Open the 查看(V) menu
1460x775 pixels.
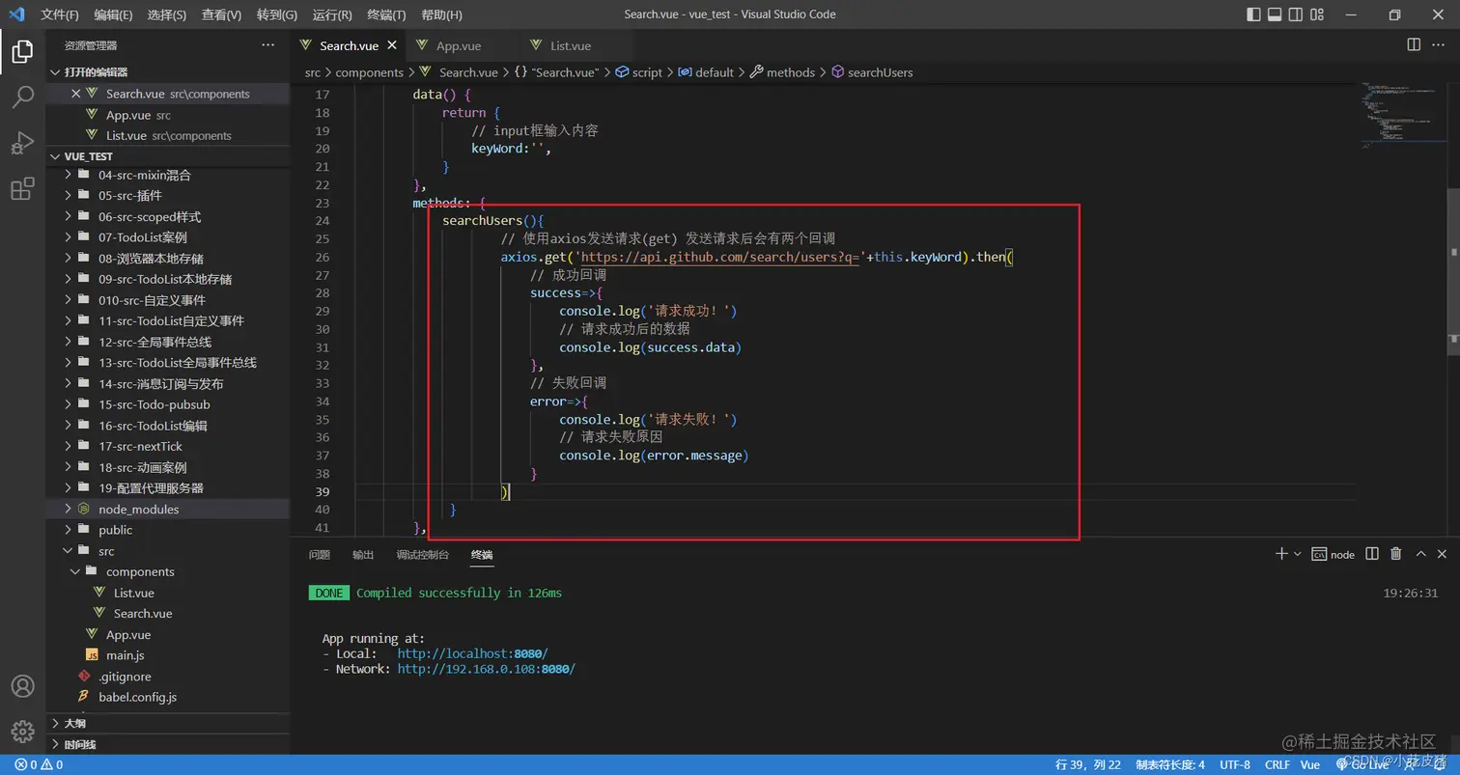[222, 14]
